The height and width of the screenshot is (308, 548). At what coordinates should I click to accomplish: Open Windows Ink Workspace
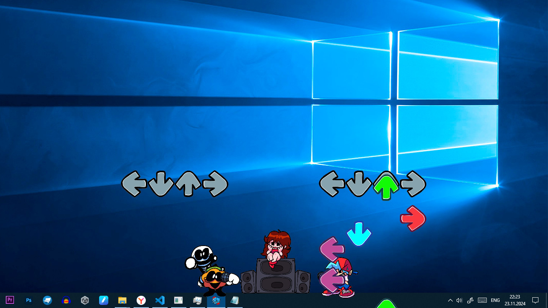click(x=470, y=300)
